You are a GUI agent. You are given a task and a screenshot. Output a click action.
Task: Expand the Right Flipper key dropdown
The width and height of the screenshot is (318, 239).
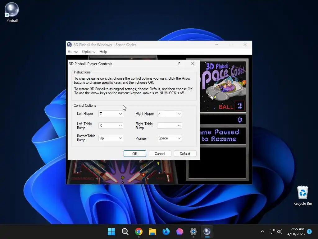point(179,114)
